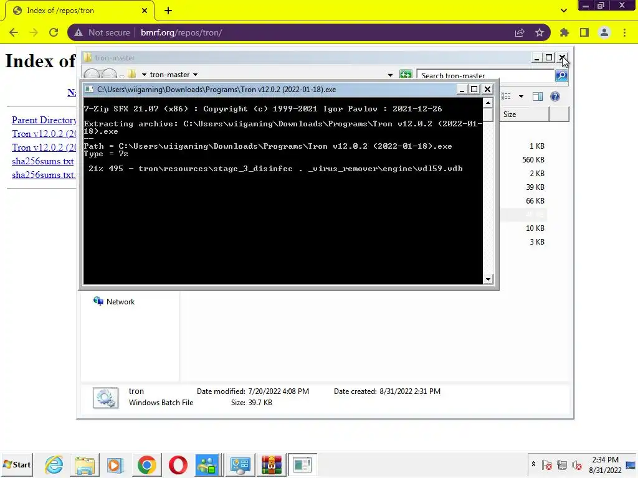638x478 pixels.
Task: Open Chrome side panel
Action: coord(584,32)
